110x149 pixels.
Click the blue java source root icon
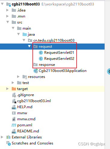pos(25,34)
